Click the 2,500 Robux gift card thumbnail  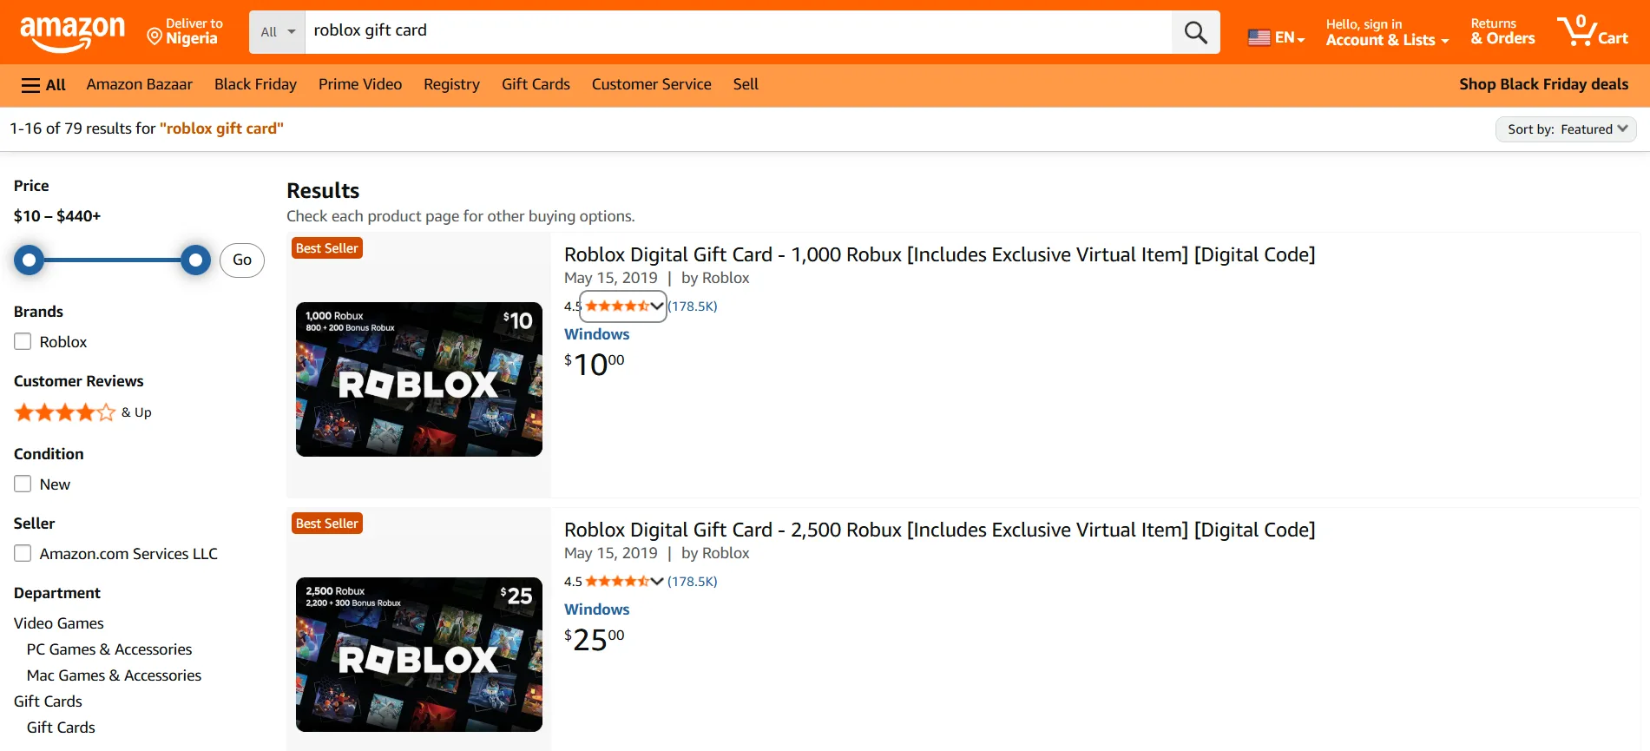point(418,655)
